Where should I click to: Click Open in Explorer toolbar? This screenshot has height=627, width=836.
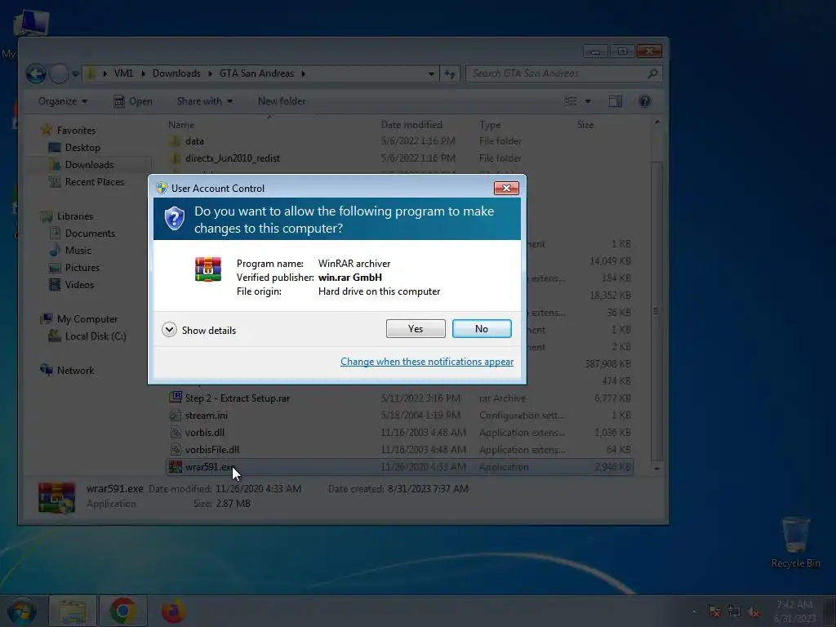pyautogui.click(x=133, y=101)
